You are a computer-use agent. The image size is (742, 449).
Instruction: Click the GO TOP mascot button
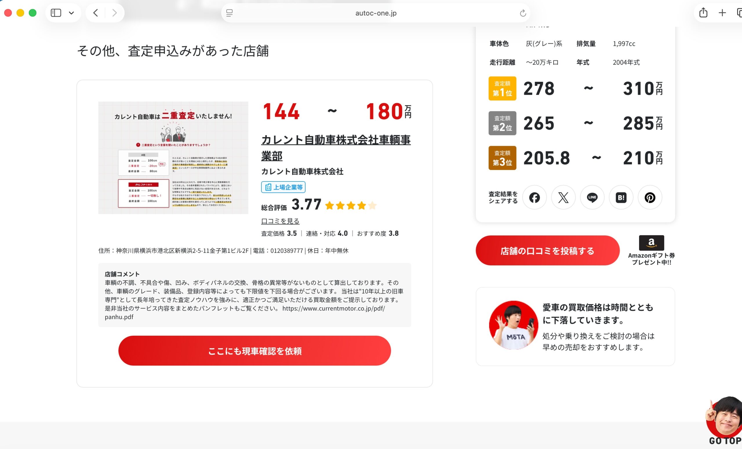(724, 421)
